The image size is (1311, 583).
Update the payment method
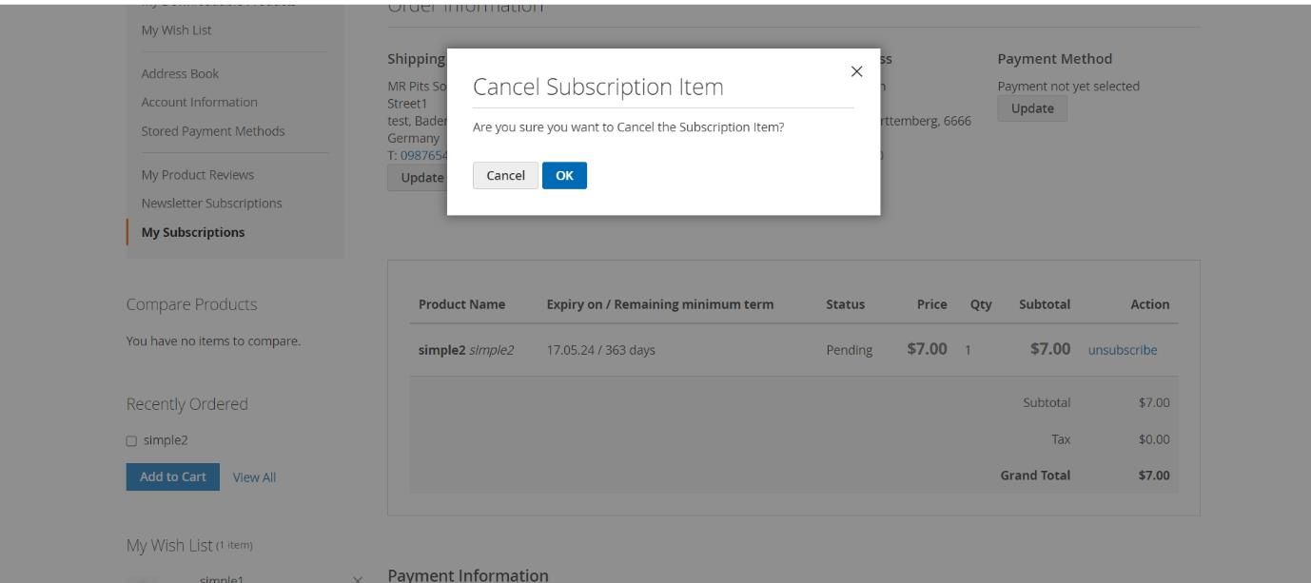click(x=1032, y=107)
